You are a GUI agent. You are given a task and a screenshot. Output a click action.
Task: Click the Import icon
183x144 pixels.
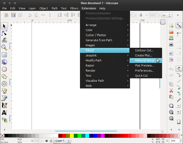point(171,54)
